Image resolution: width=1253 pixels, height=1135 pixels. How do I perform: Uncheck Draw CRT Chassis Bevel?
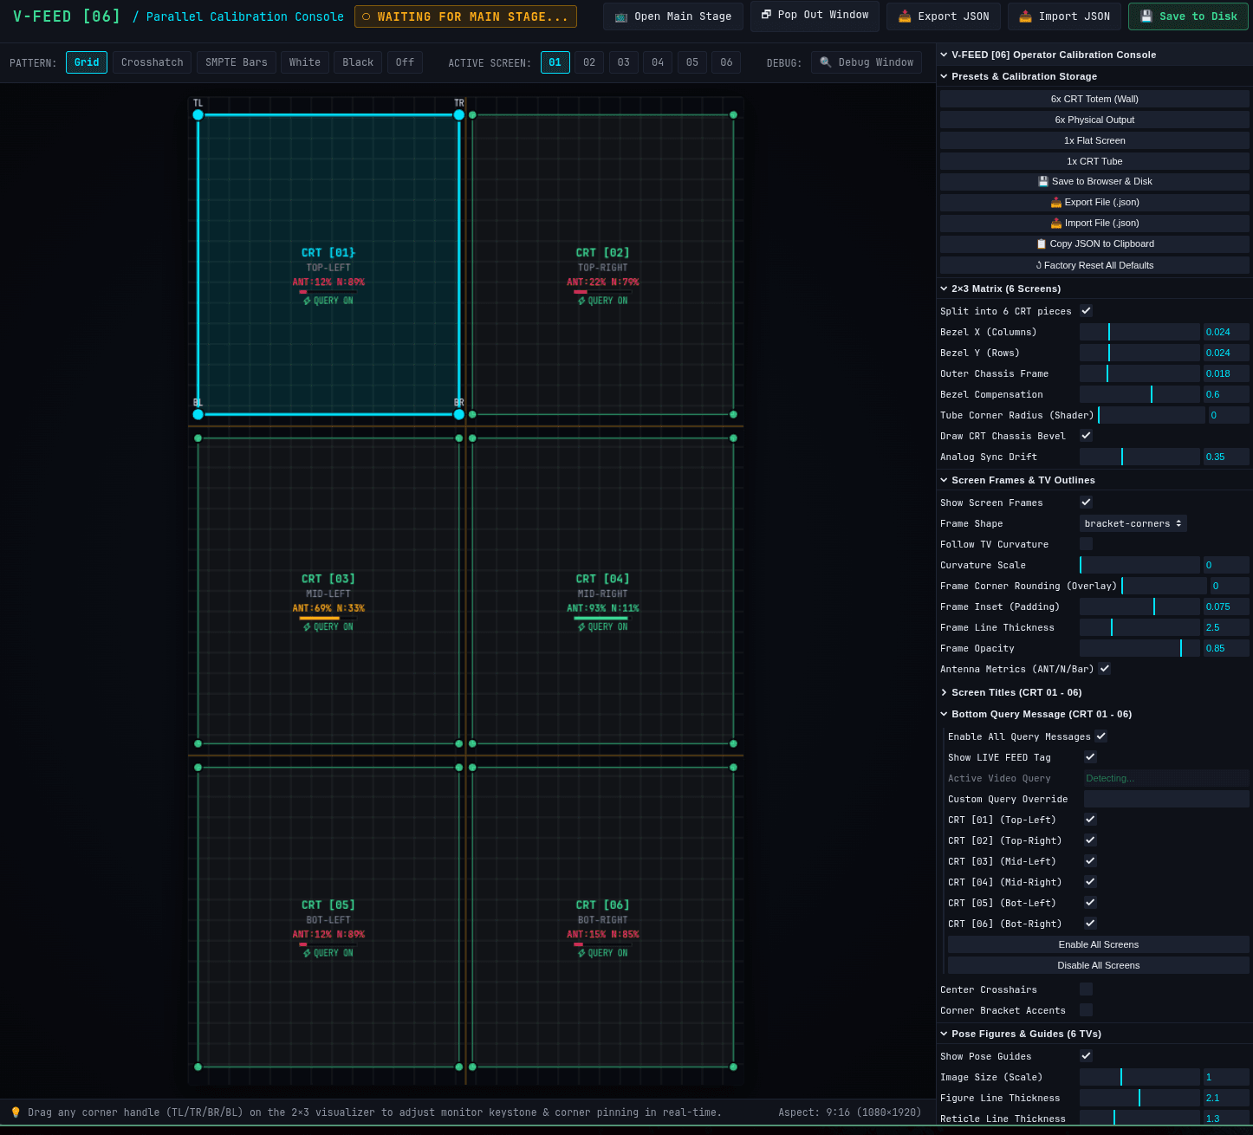tap(1086, 436)
